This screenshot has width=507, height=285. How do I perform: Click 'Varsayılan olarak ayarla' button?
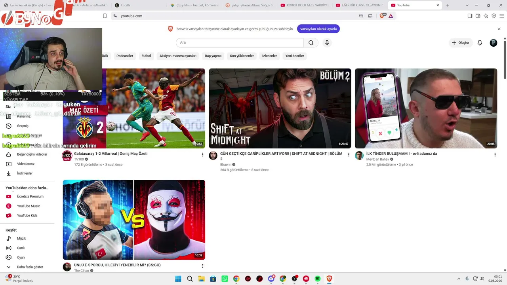(x=318, y=29)
